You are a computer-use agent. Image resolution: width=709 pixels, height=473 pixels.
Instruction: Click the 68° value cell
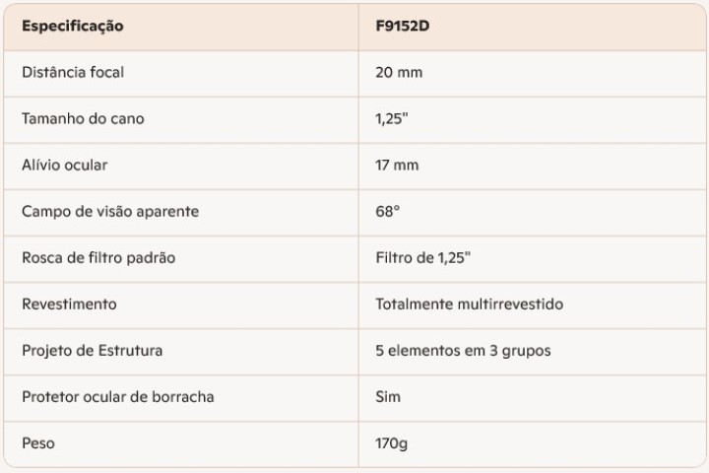(388, 211)
